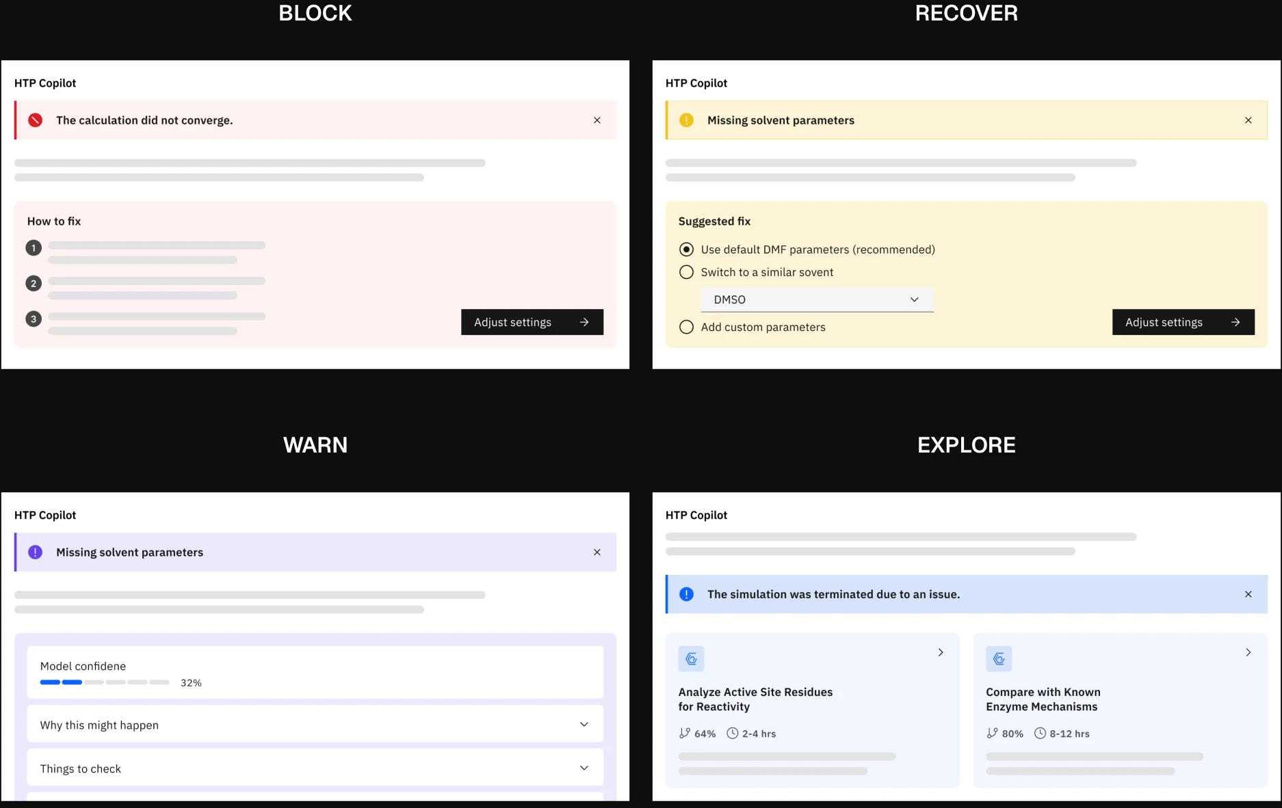Viewport: 1282px width, 808px height.
Task: Dismiss the 'calculation did not converge' alert
Action: pos(597,120)
